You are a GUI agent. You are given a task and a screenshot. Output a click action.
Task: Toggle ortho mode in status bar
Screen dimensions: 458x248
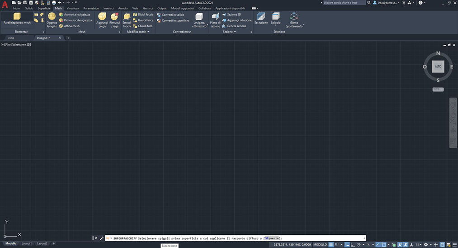pos(353,244)
